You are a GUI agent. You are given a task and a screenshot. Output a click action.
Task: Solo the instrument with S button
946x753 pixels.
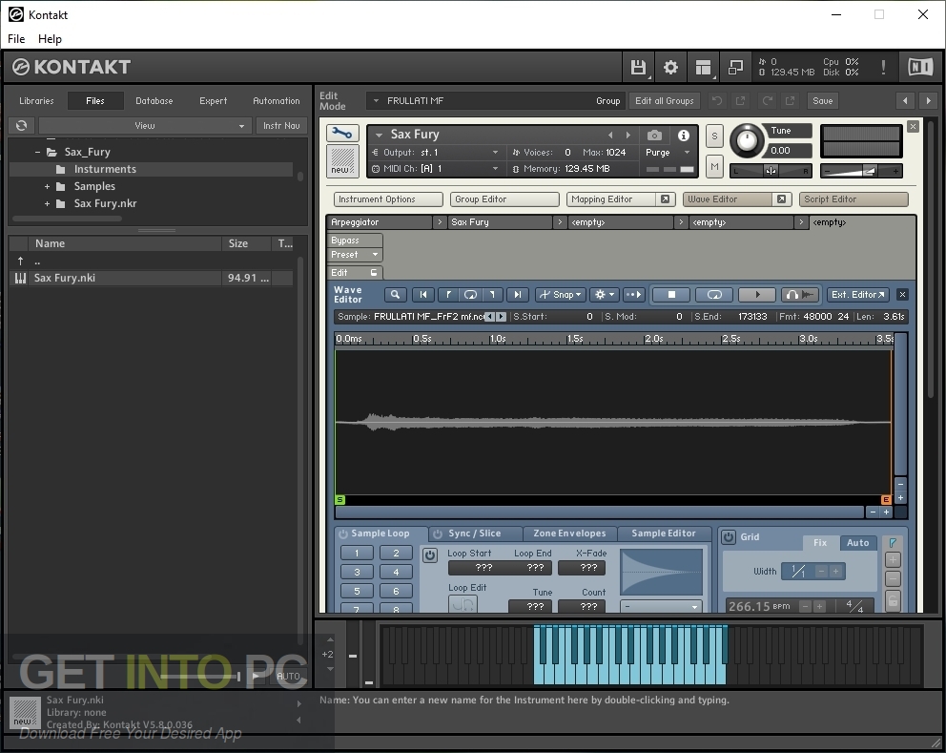(x=714, y=136)
